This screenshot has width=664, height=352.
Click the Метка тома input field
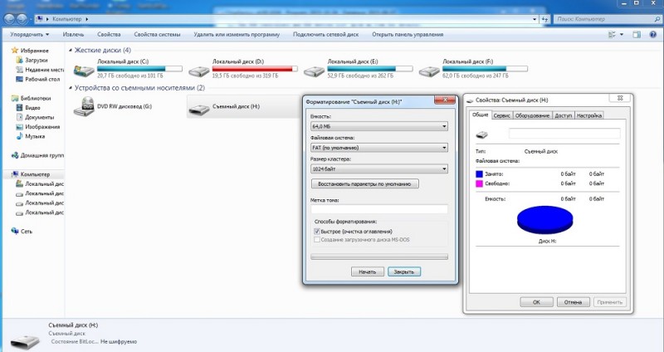coord(379,209)
